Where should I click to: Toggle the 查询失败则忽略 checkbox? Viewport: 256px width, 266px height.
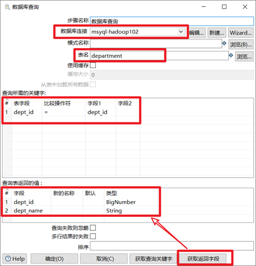[93, 227]
